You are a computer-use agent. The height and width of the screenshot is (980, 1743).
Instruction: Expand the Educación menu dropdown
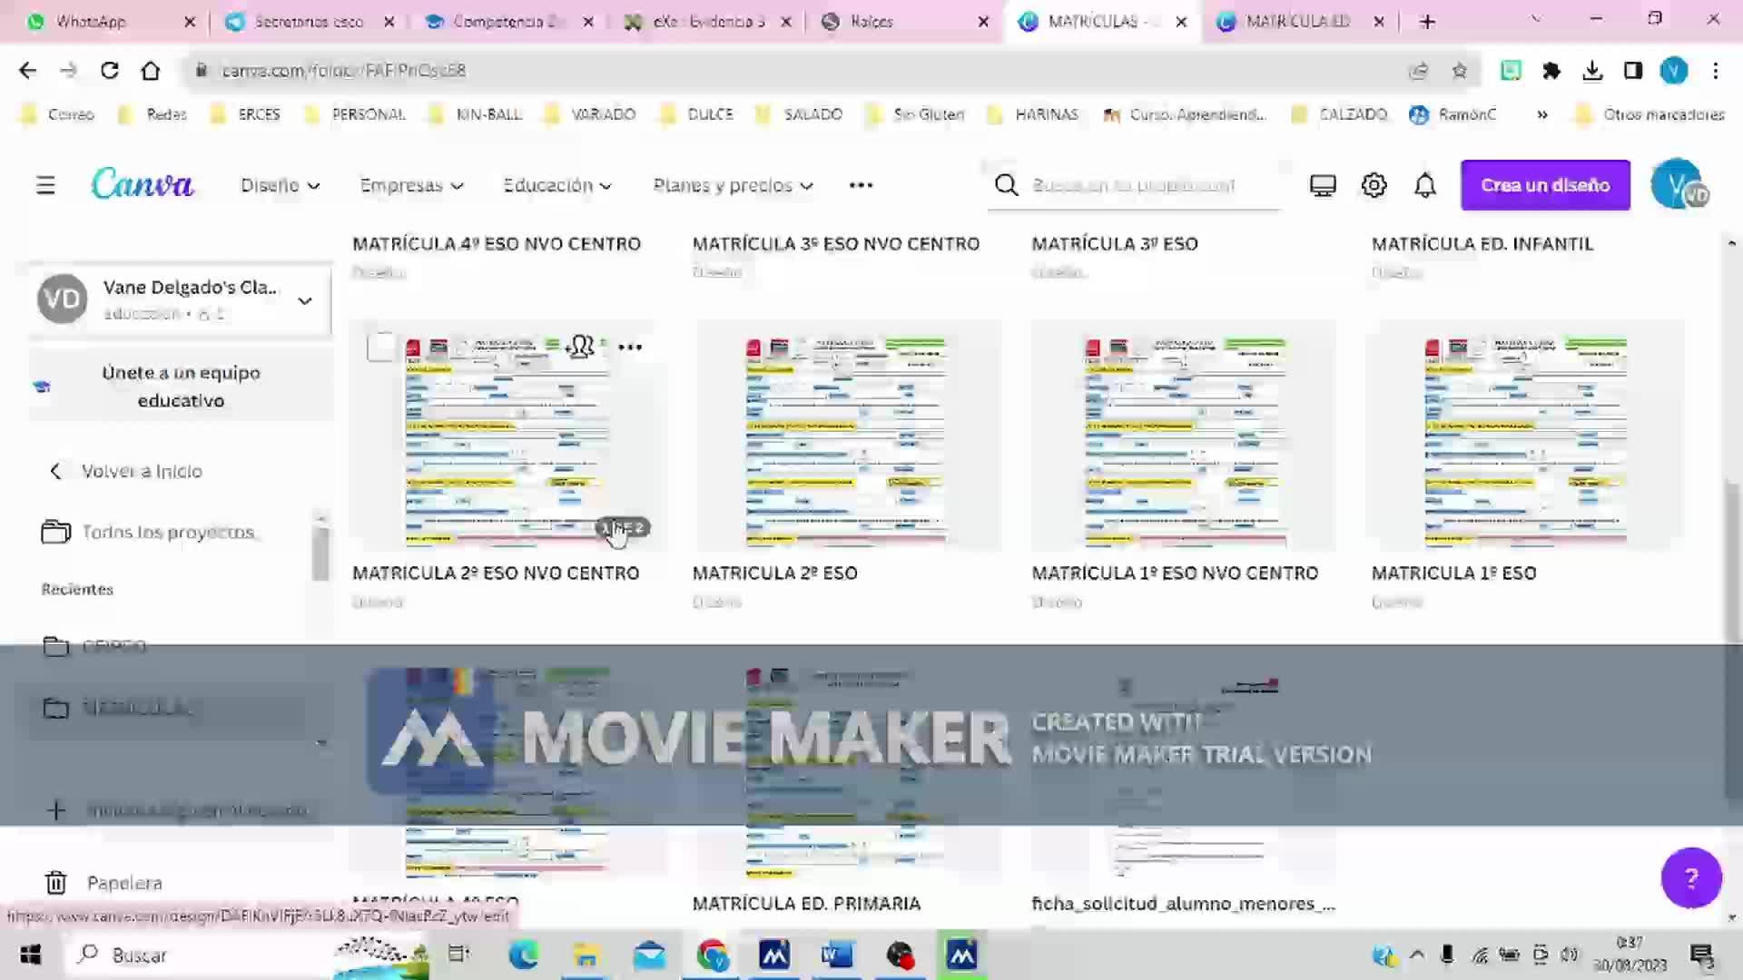[557, 185]
